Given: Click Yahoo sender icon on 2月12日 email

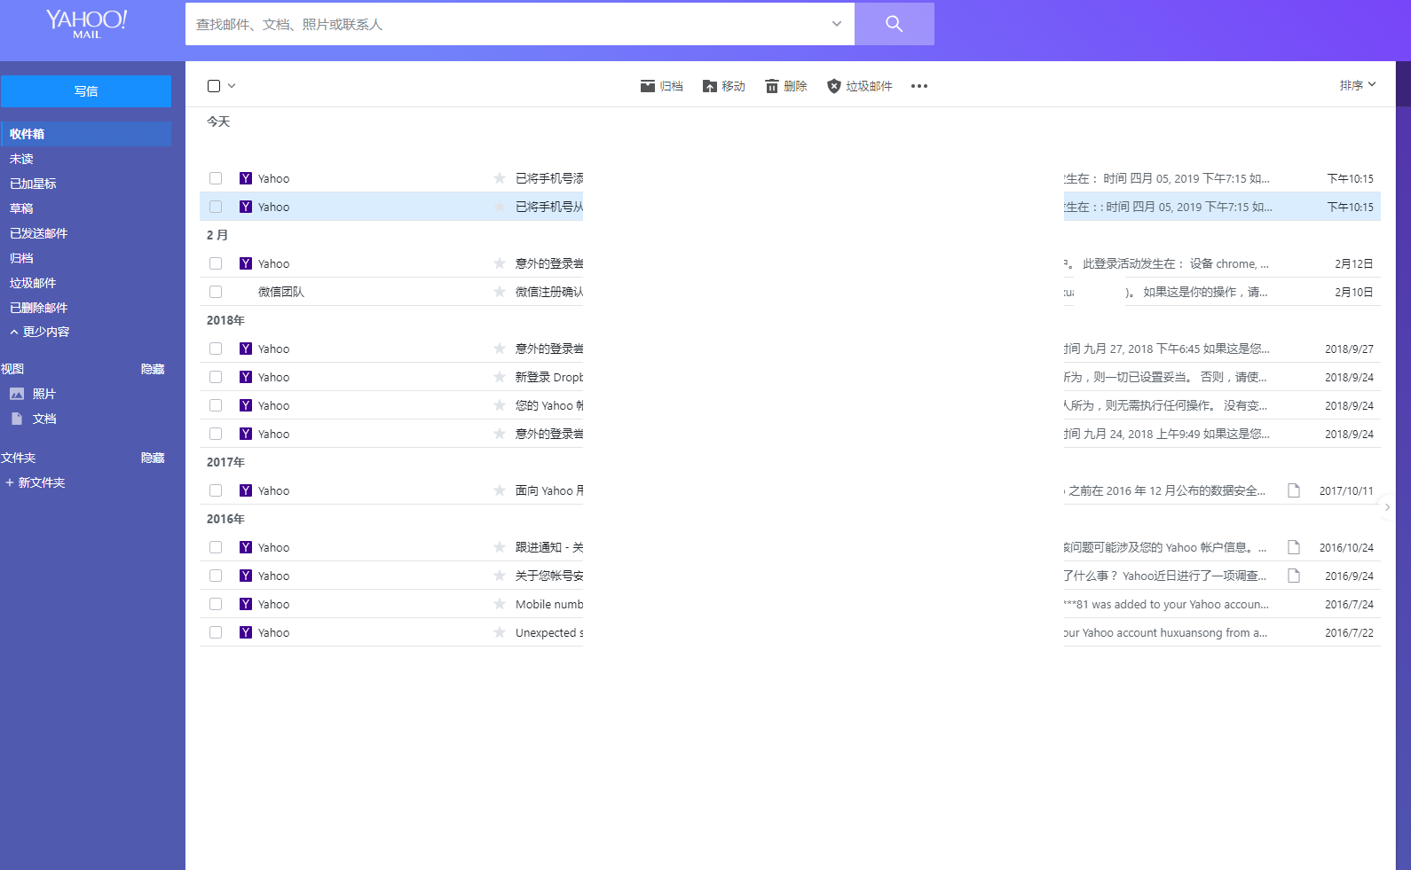Looking at the screenshot, I should pos(246,263).
